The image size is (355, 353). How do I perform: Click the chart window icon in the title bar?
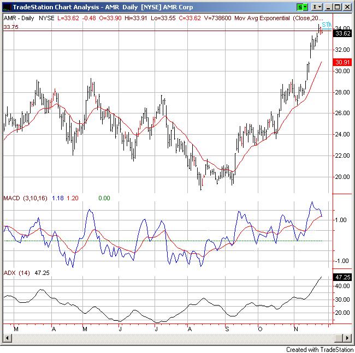(x=7, y=7)
